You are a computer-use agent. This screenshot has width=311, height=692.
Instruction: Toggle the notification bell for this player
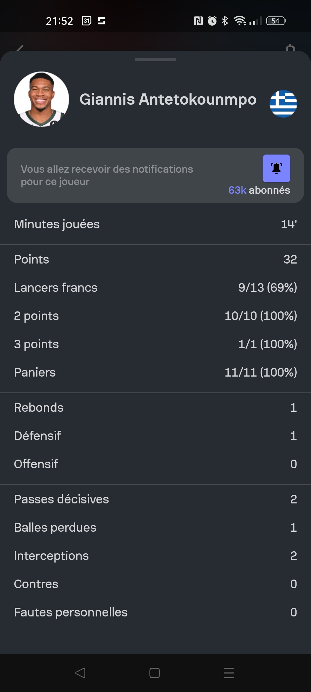click(276, 168)
